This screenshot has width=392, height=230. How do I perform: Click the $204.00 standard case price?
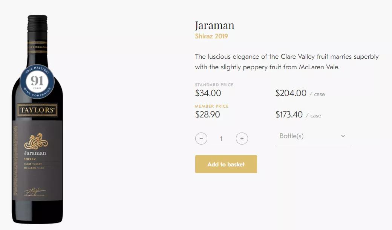[291, 93]
